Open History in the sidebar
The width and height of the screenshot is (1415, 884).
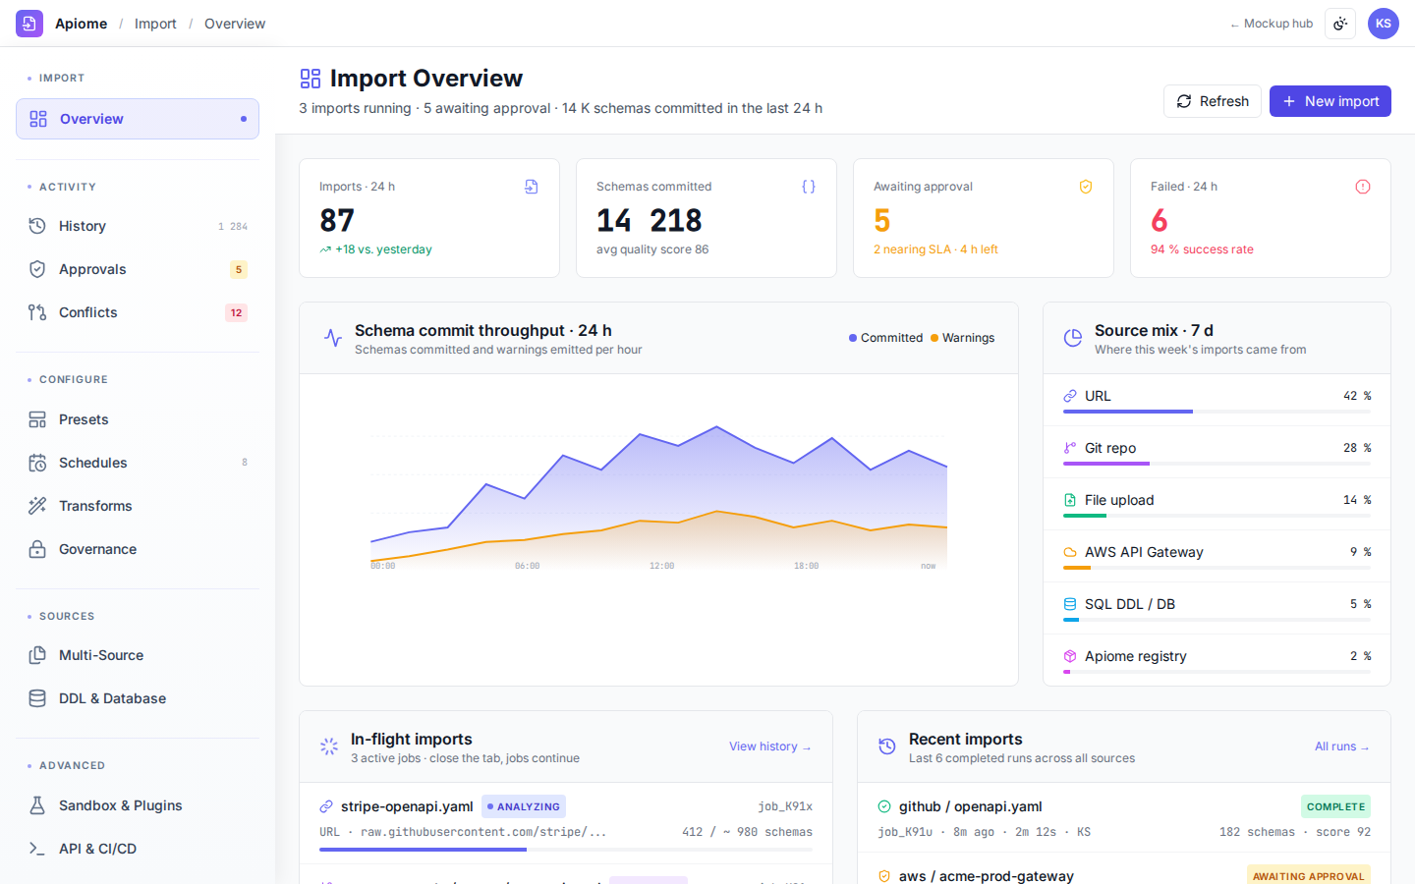click(138, 226)
